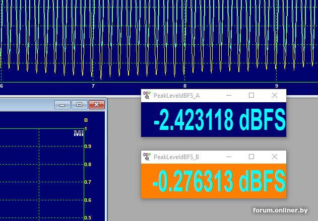318x221 pixels.
Task: Click the 0.8 tick on B axis
Action: 88,165
